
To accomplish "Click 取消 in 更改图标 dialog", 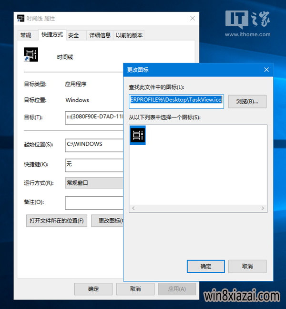I will [x=247, y=266].
